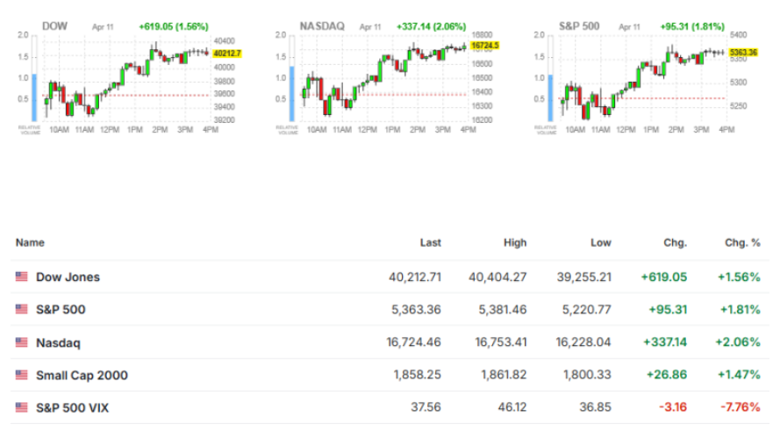Sort table by Name column header
The image size is (773, 439).
(x=30, y=242)
